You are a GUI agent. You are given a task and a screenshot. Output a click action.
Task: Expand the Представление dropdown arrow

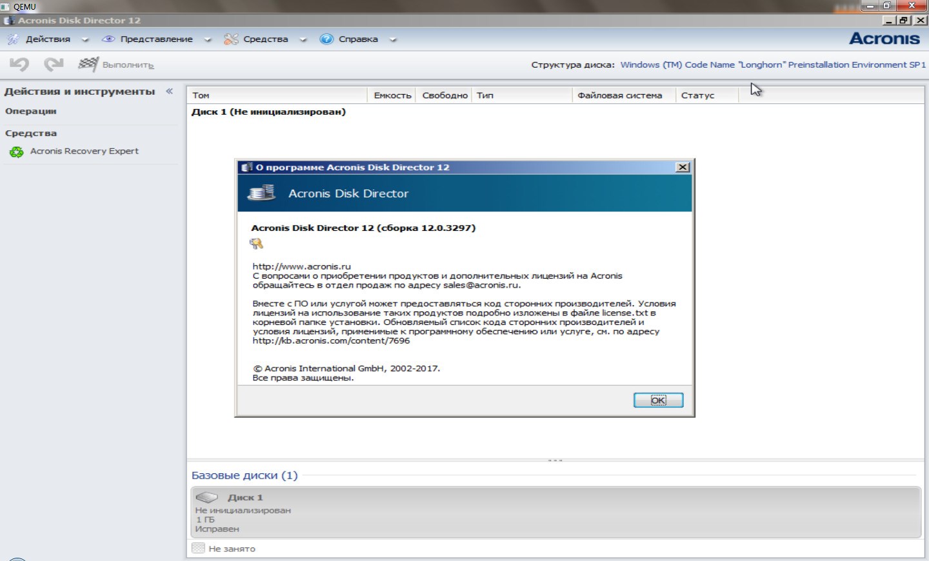click(207, 40)
